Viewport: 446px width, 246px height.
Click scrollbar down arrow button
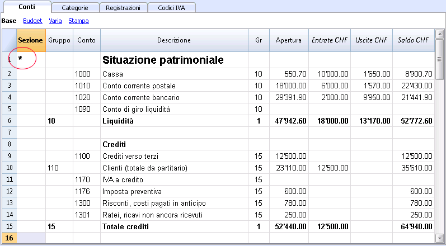coord(439,238)
